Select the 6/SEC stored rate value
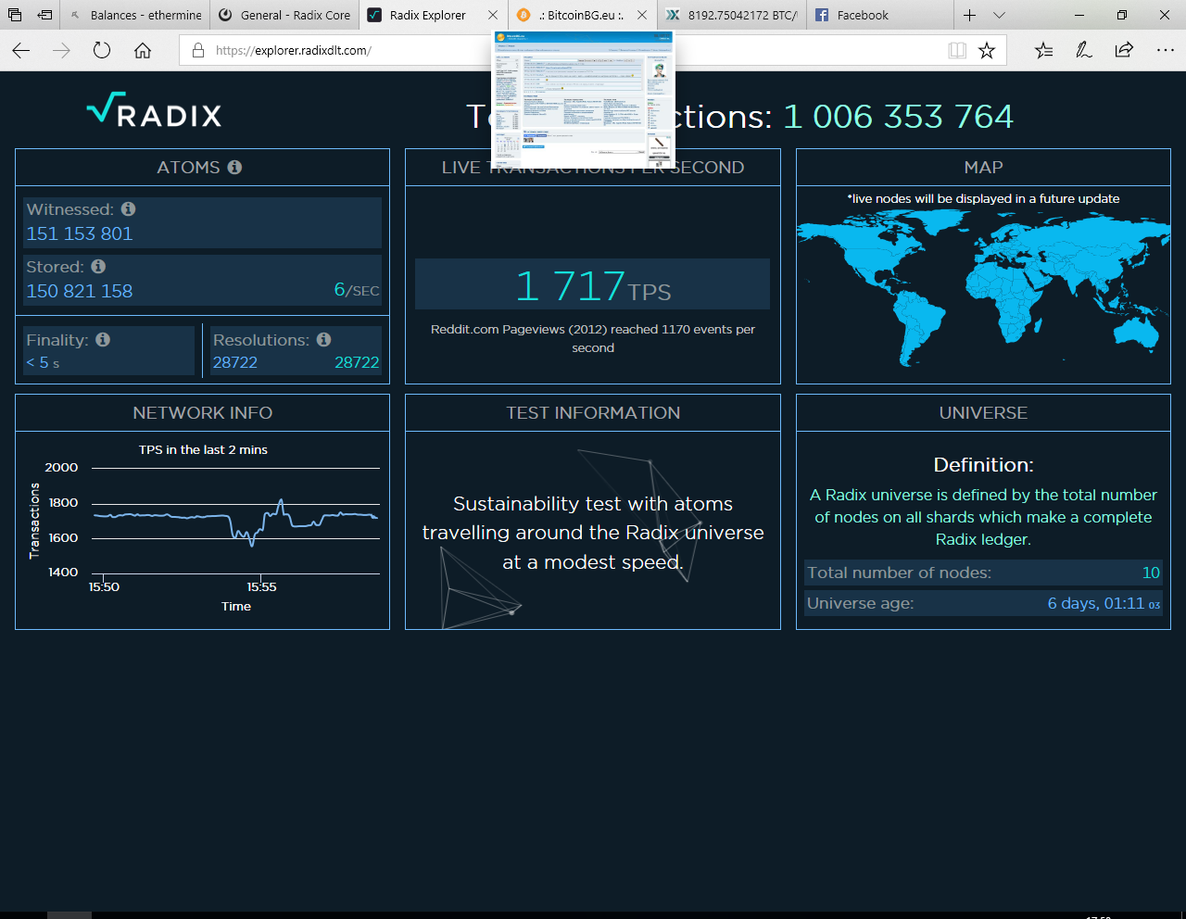The image size is (1186, 919). pos(357,290)
